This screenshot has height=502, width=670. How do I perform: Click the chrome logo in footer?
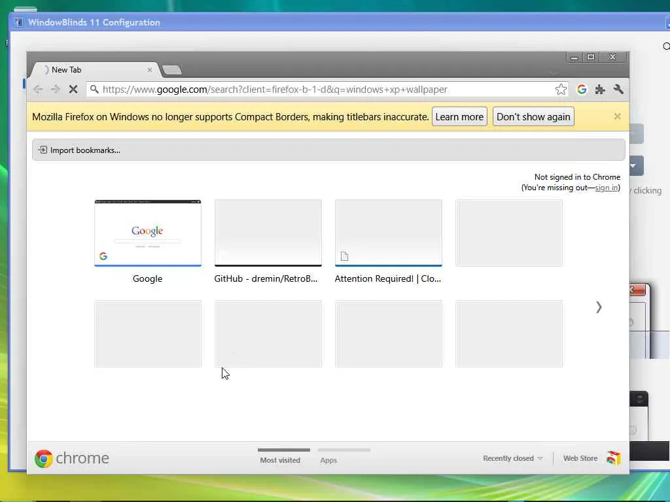pos(72,458)
